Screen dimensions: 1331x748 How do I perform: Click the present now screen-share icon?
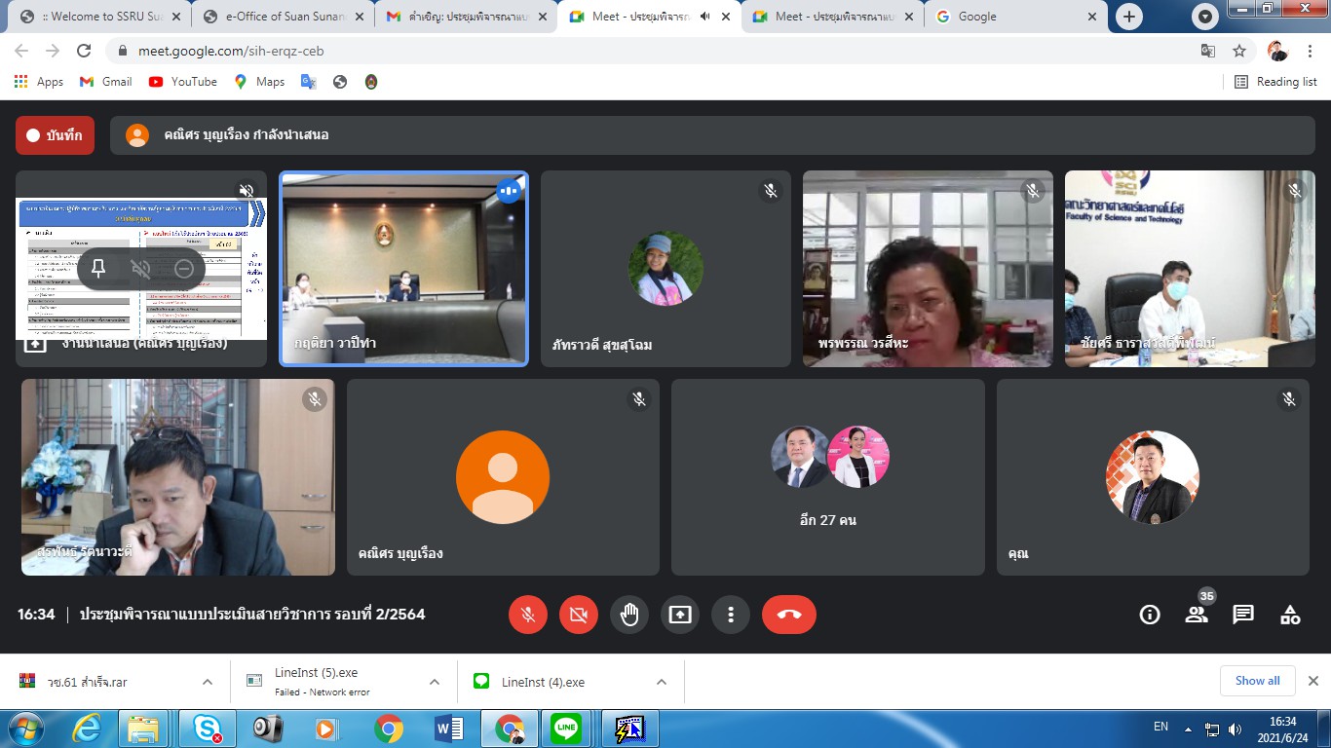click(x=680, y=615)
